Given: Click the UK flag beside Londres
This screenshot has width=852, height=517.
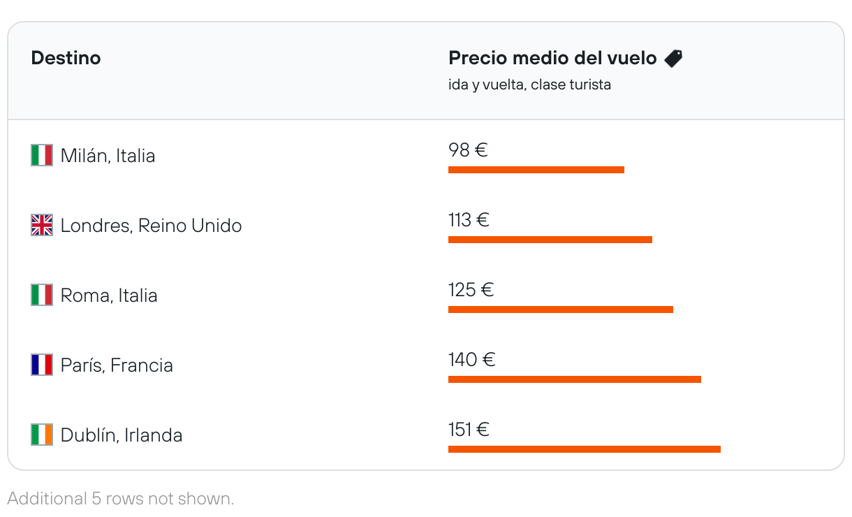Looking at the screenshot, I should (42, 225).
